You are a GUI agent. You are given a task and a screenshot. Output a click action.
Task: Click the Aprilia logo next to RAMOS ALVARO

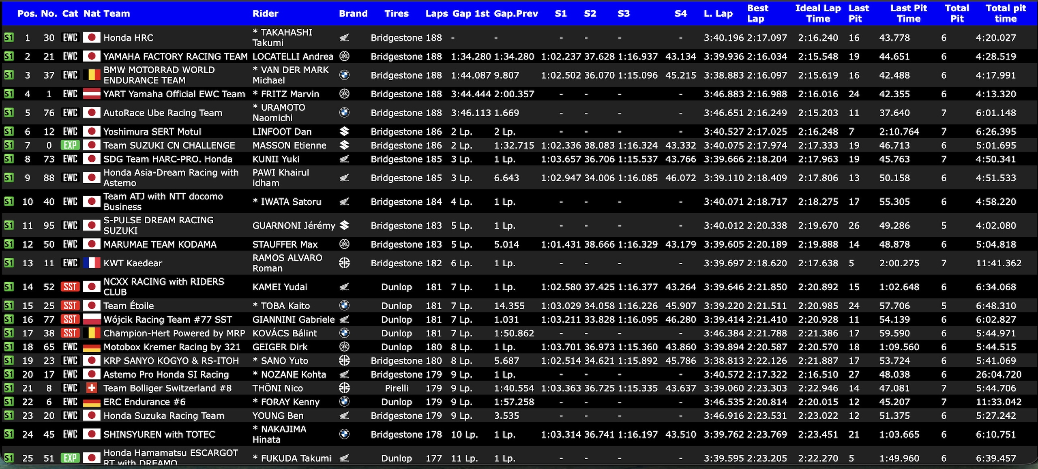344,263
